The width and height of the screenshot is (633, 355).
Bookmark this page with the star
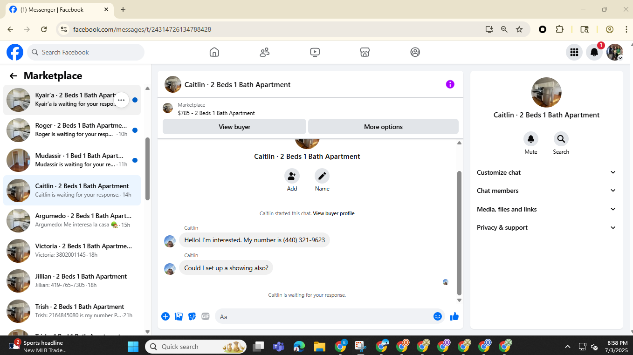519,29
